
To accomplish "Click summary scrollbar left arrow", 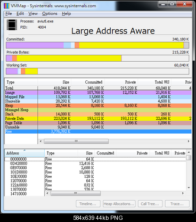I will tap(40, 141).
